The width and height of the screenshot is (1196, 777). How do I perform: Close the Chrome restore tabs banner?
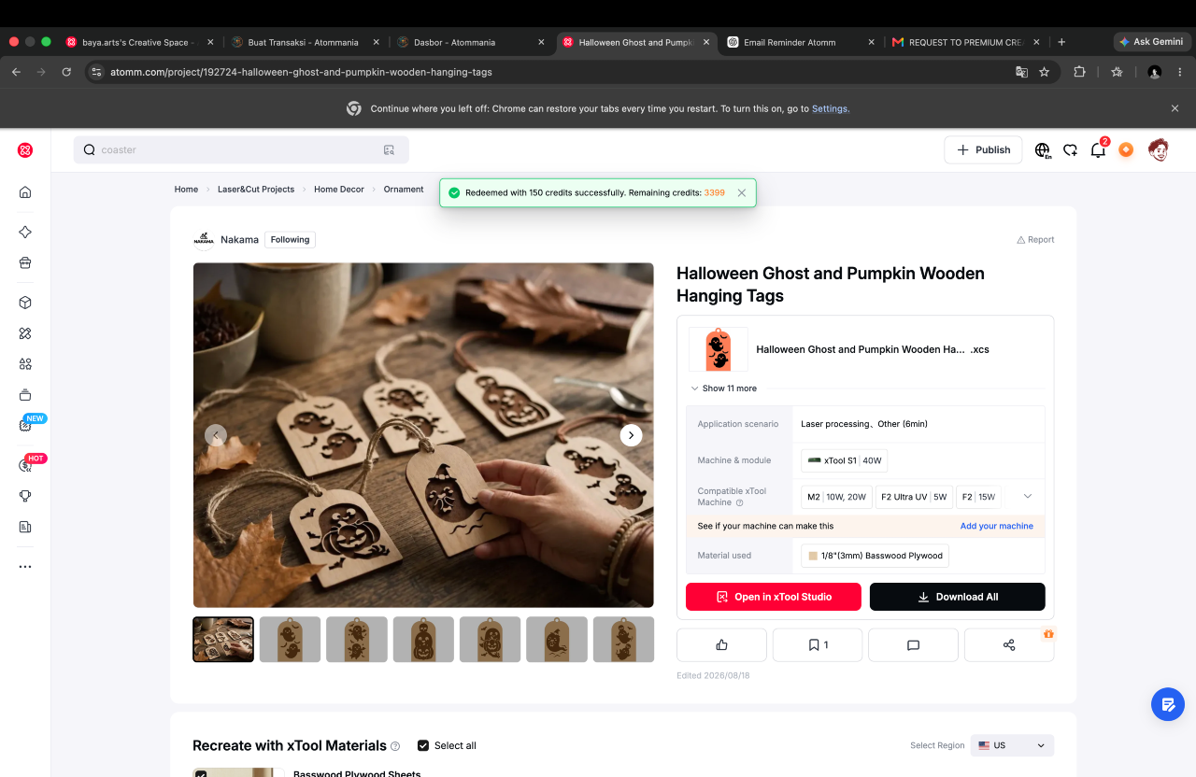1175,108
